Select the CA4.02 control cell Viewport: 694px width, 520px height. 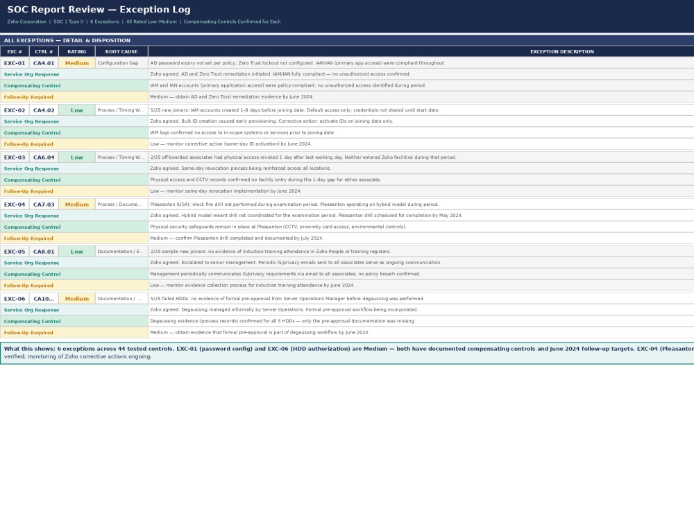click(x=44, y=110)
